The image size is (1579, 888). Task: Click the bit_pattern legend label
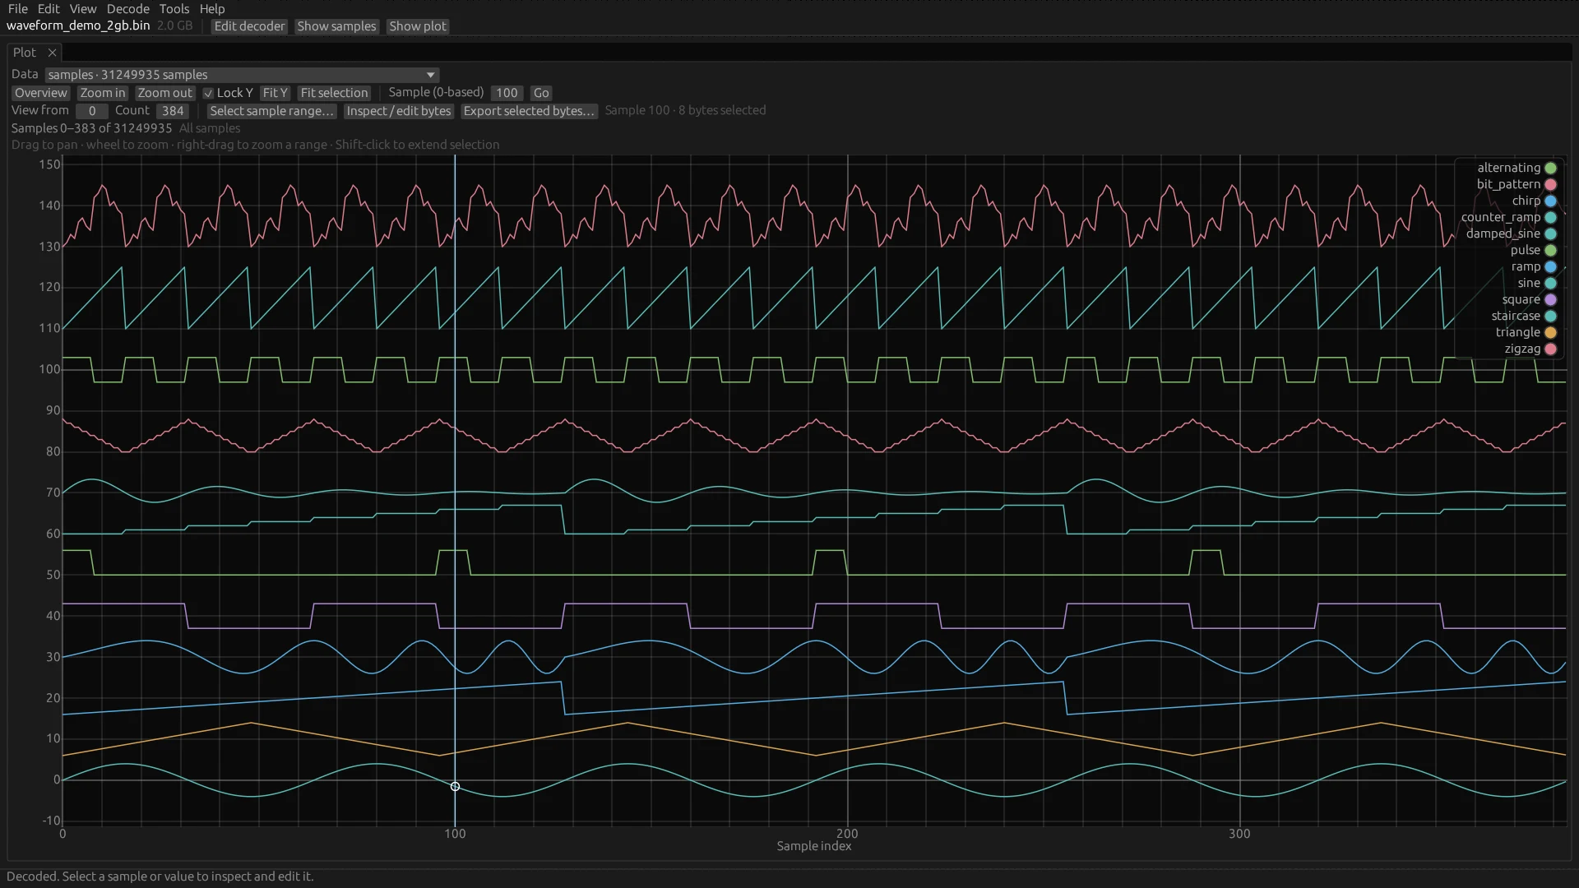[x=1508, y=184]
